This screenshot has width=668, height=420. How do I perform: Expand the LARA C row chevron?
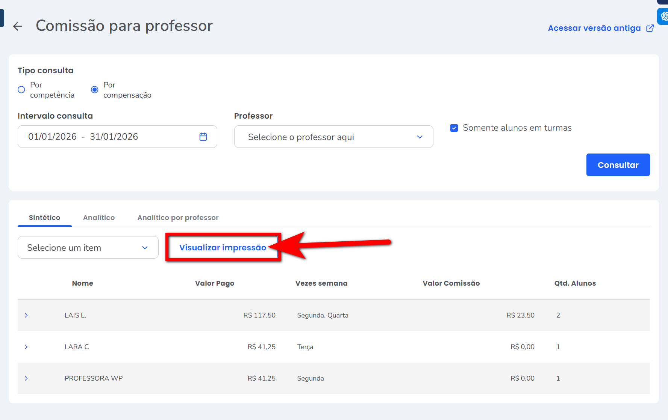coord(26,347)
